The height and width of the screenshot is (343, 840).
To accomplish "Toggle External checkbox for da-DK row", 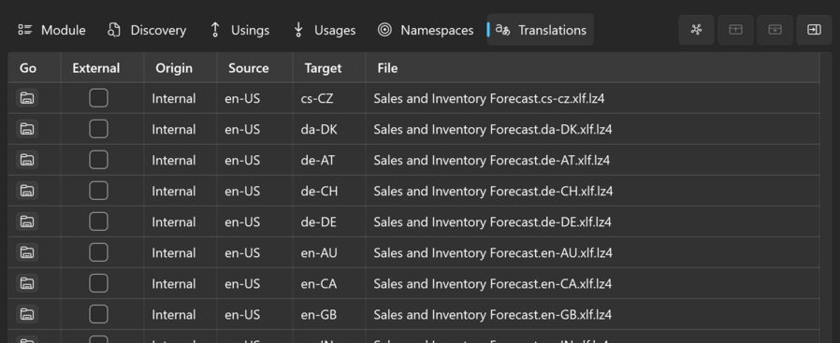I will tap(98, 129).
